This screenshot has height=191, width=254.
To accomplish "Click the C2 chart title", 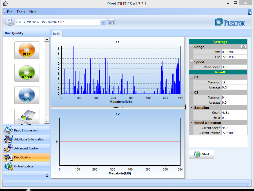I will [118, 114].
